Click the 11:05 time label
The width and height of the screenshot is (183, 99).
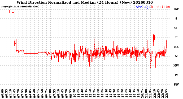79,94
